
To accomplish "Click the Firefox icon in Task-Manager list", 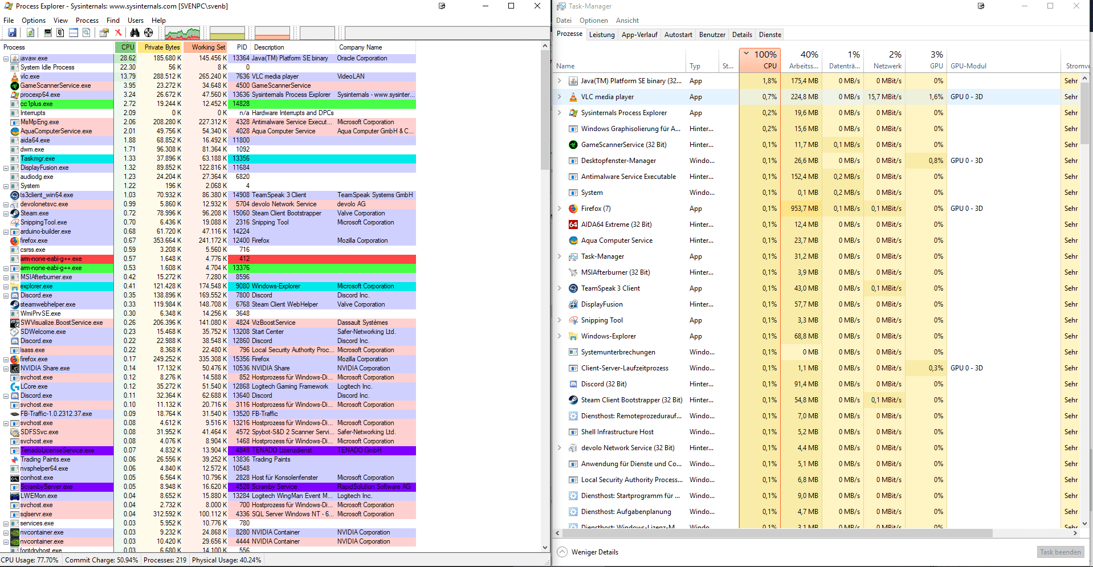I will pyautogui.click(x=573, y=209).
